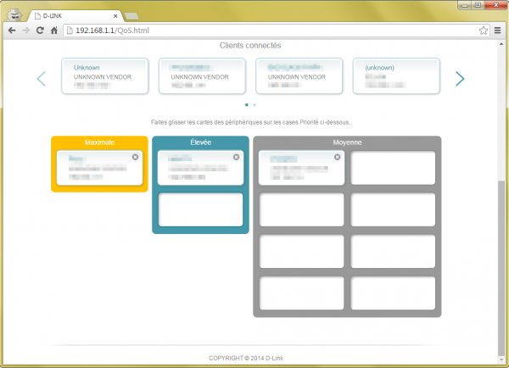Click the browser forward arrow
The width and height of the screenshot is (509, 368).
[x=25, y=30]
